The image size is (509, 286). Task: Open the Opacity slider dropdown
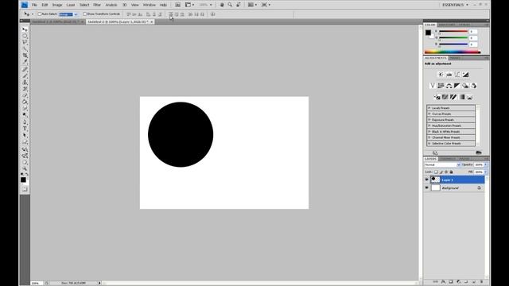pos(486,165)
